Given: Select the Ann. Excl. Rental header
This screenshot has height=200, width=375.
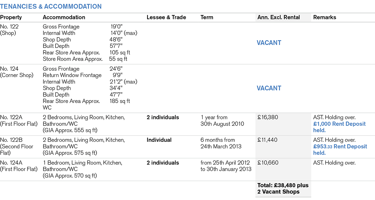Looking at the screenshot, I should pyautogui.click(x=278, y=18).
